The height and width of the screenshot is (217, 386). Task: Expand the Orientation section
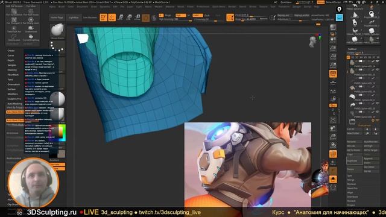(x=13, y=84)
